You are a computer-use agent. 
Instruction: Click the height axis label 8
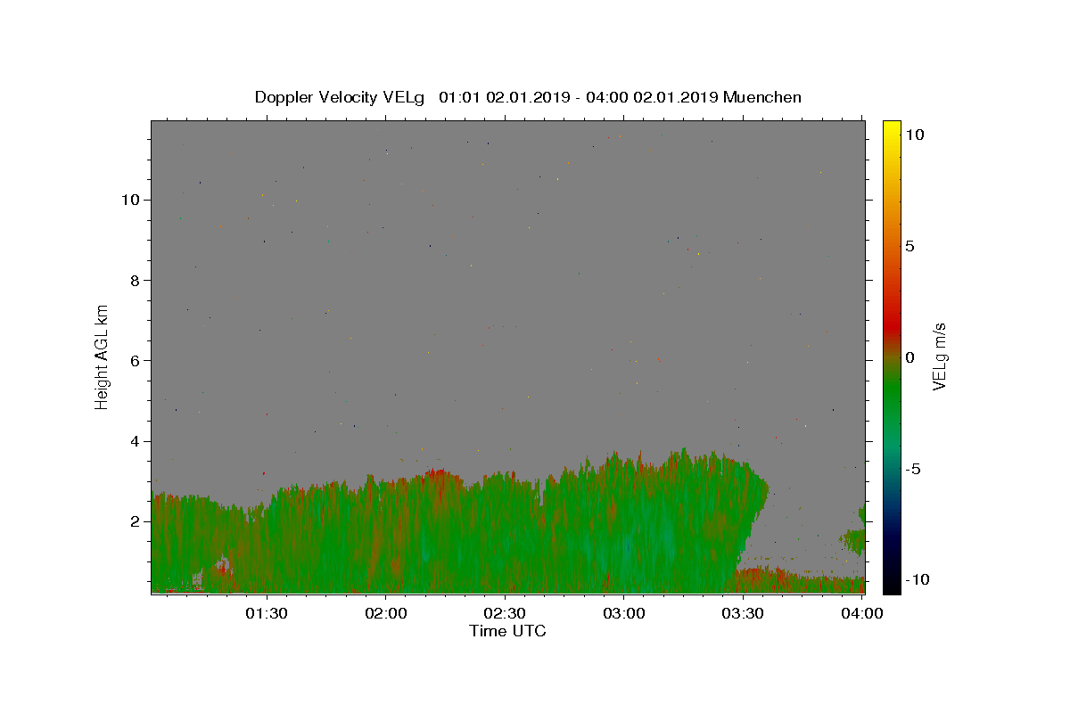tap(136, 280)
